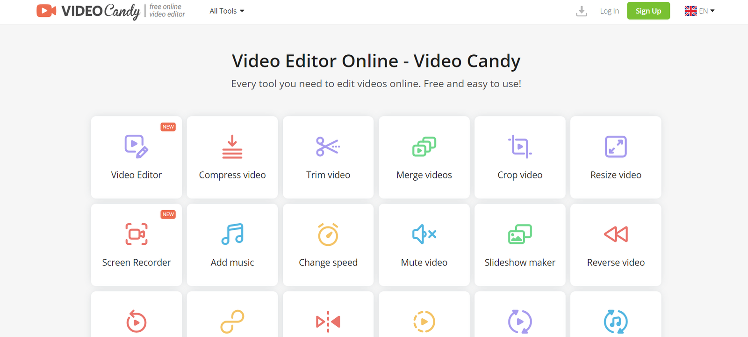Select the Add music note icon
Image resolution: width=748 pixels, height=337 pixels.
pos(232,234)
